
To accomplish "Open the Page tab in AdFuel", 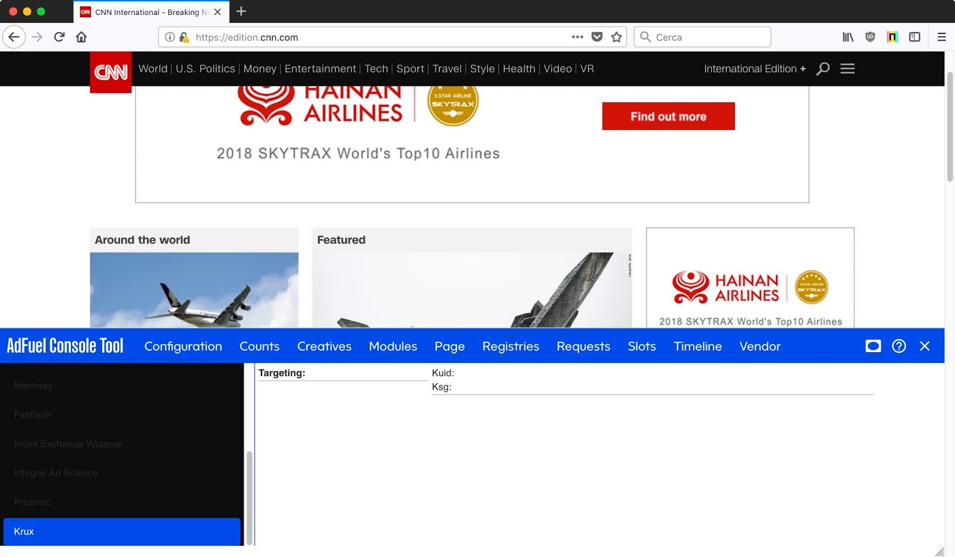I will coord(449,346).
